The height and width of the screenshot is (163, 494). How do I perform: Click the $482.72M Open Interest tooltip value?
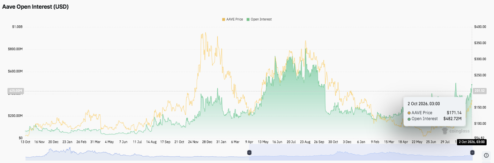pos(452,119)
